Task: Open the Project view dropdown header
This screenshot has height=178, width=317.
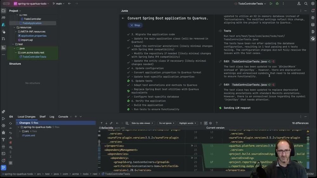Action: tap(15, 11)
